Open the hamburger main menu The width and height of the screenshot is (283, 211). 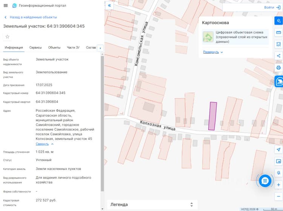point(6,5)
